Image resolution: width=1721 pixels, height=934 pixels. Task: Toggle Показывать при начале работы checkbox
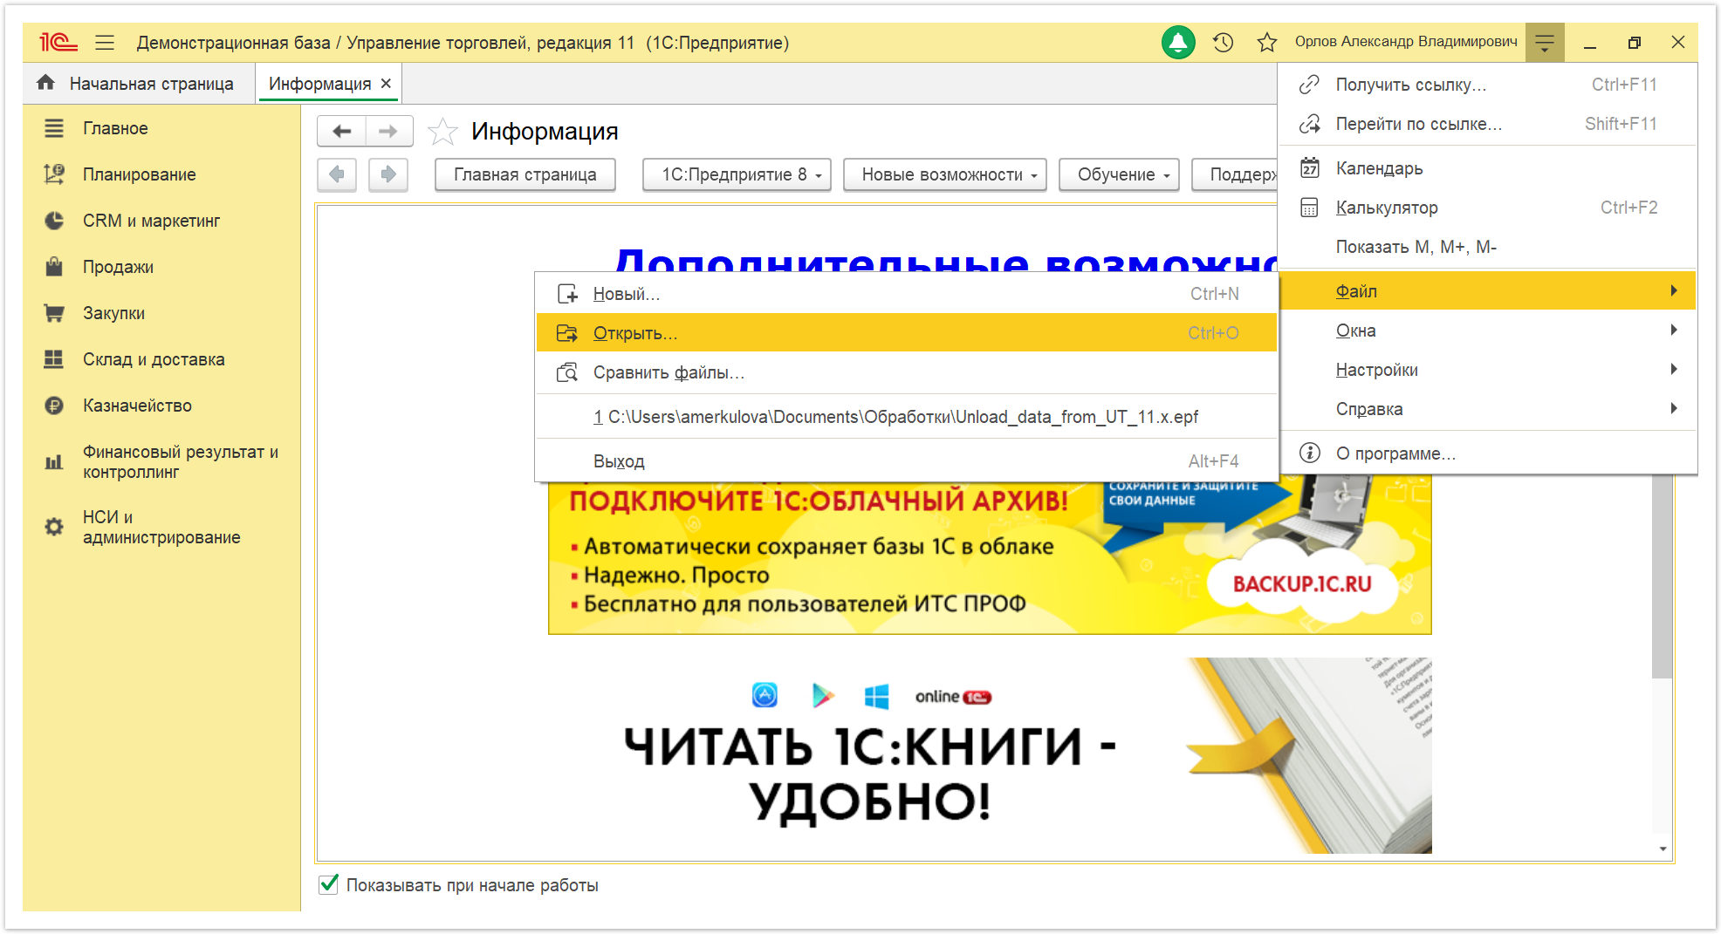(x=328, y=884)
